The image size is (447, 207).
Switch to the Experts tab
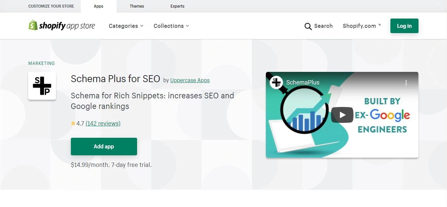tap(177, 6)
